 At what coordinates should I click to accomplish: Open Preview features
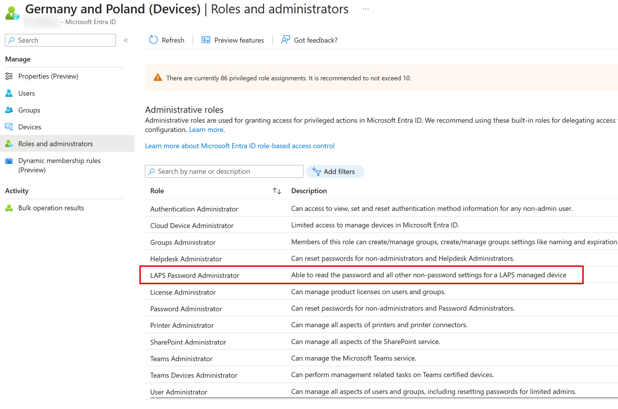(x=232, y=40)
